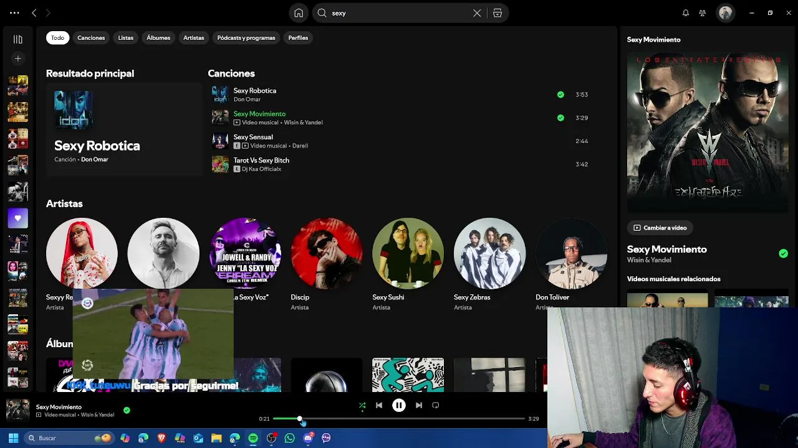Image resolution: width=798 pixels, height=448 pixels.
Task: Open Liked Songs heart playlist
Action: (x=17, y=218)
